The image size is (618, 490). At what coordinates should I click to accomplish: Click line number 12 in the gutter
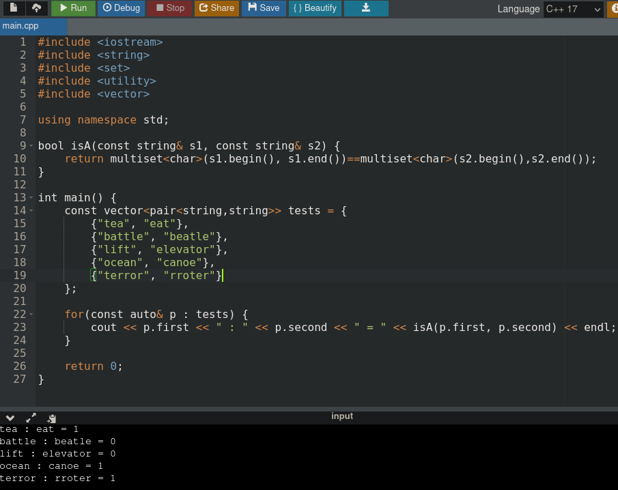(x=20, y=185)
